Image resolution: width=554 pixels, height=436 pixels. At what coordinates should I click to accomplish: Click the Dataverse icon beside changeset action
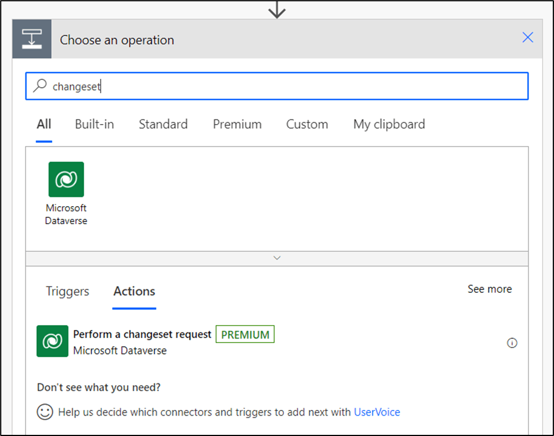point(52,341)
